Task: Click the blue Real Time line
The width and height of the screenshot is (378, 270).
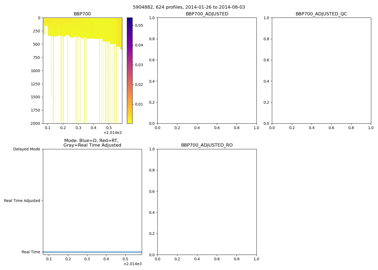Action: tap(92, 252)
